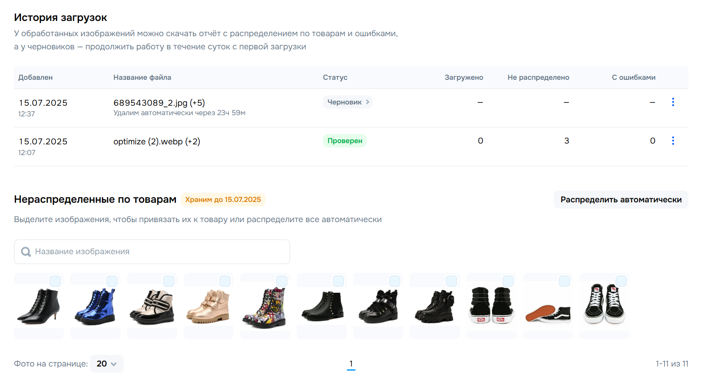
Task: Click the Загружено column header
Action: pyautogui.click(x=464, y=77)
